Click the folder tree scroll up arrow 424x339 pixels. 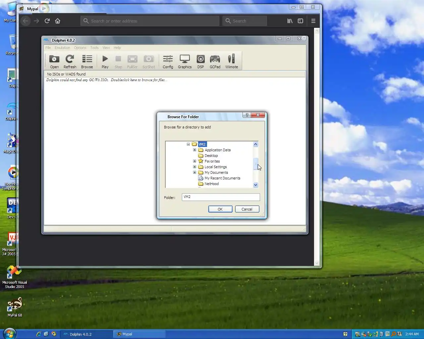[255, 144]
